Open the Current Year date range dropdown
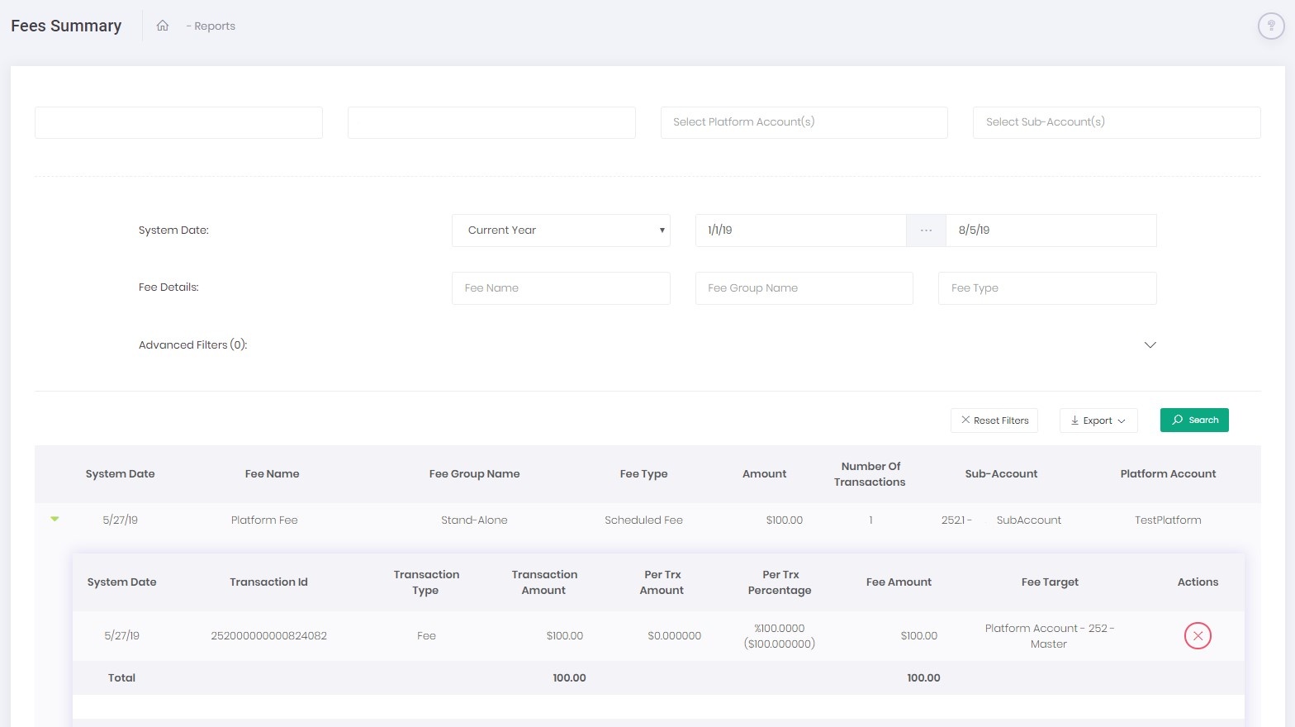This screenshot has width=1295, height=727. click(561, 230)
